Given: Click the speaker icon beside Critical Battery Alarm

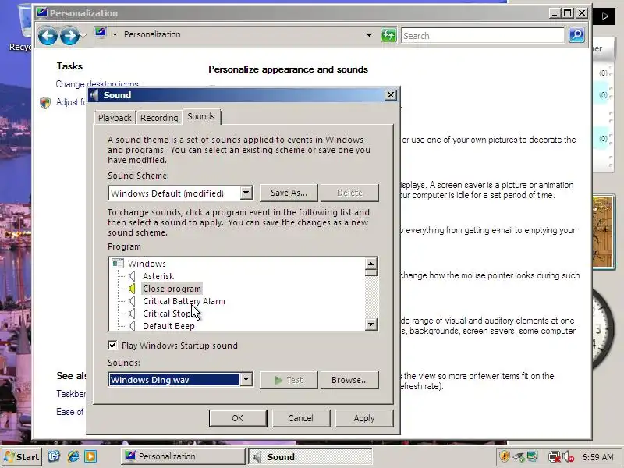Looking at the screenshot, I should click(132, 301).
